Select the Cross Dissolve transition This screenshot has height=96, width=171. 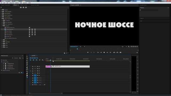(x=10, y=29)
